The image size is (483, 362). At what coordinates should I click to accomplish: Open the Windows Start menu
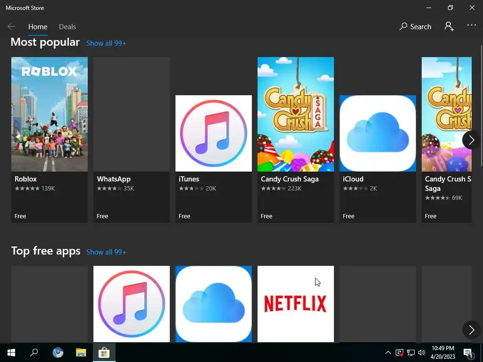click(x=11, y=353)
